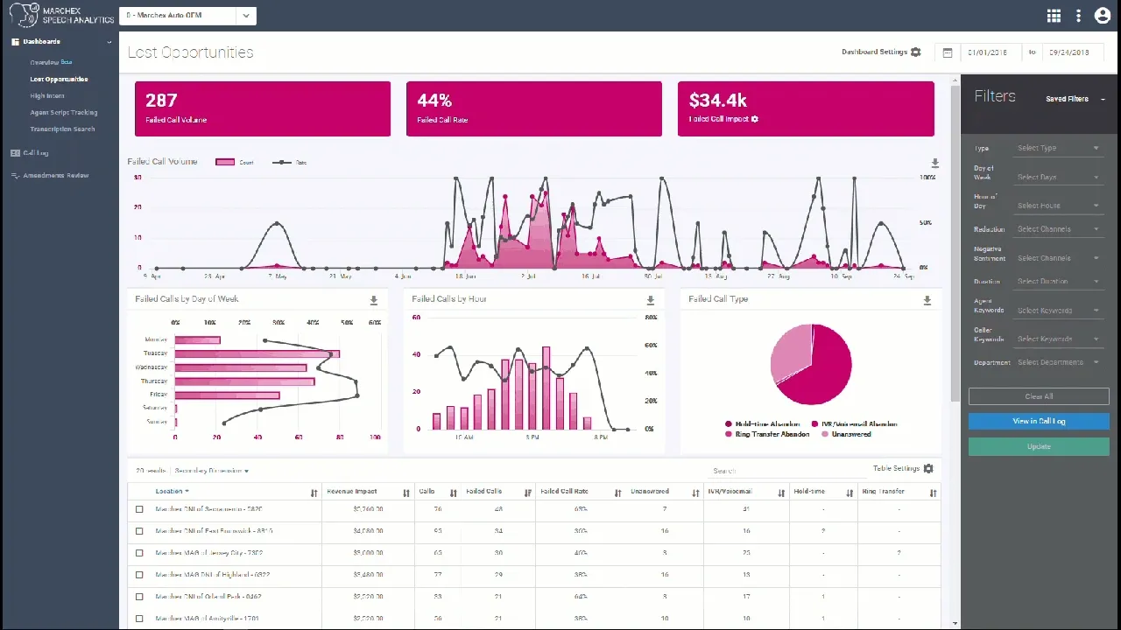Sort table by Location column arrows
This screenshot has width=1121, height=630.
pyautogui.click(x=314, y=493)
